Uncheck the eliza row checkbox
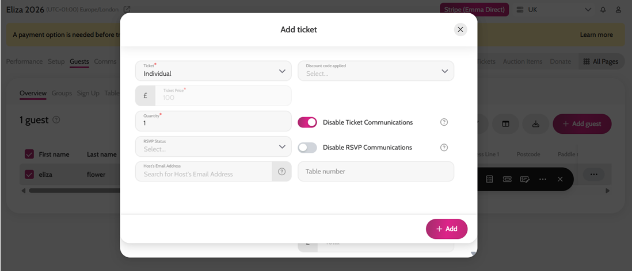Viewport: 632px width, 271px height. pos(29,174)
